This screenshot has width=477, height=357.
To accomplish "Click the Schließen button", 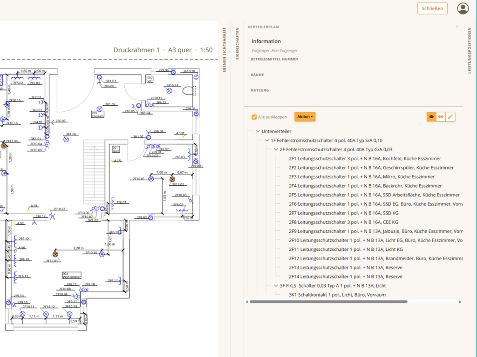I will pyautogui.click(x=432, y=8).
